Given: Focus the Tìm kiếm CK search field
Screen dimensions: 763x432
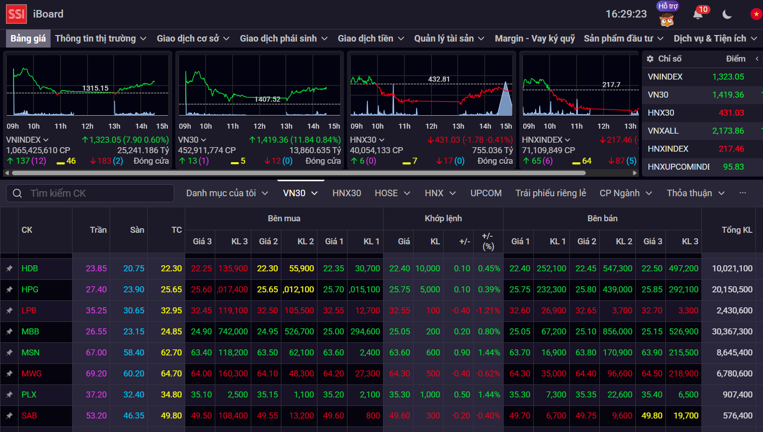Looking at the screenshot, I should tap(90, 193).
